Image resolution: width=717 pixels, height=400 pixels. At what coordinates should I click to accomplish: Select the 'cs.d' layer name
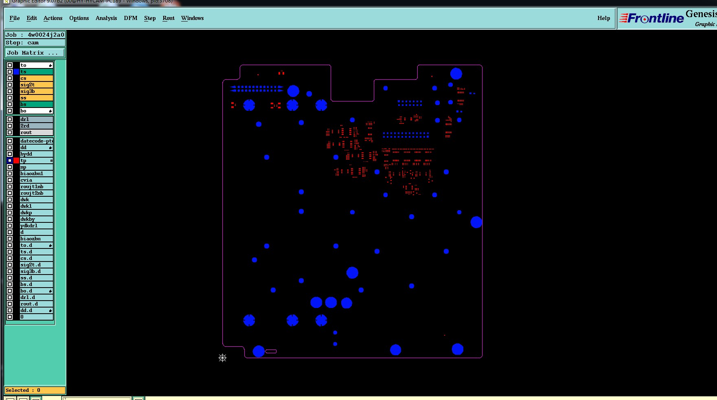point(37,258)
